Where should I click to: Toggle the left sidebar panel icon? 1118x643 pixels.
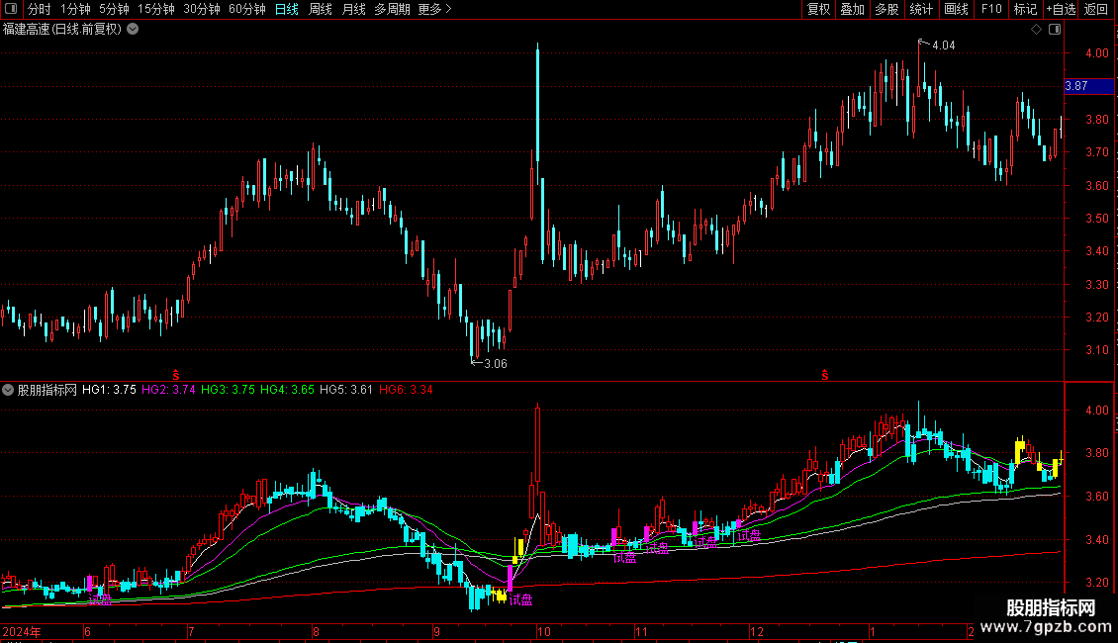pos(11,9)
